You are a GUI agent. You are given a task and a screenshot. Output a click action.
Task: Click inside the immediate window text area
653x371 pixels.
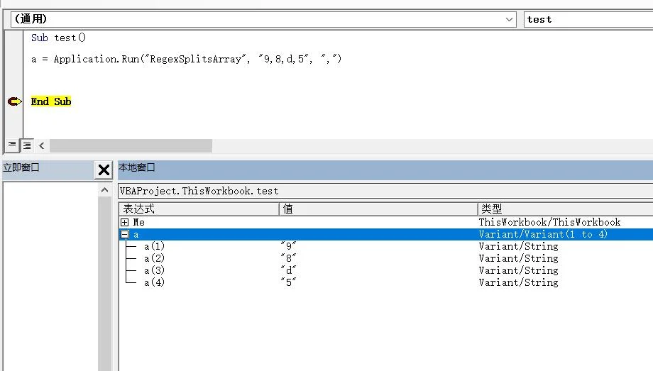click(51, 276)
